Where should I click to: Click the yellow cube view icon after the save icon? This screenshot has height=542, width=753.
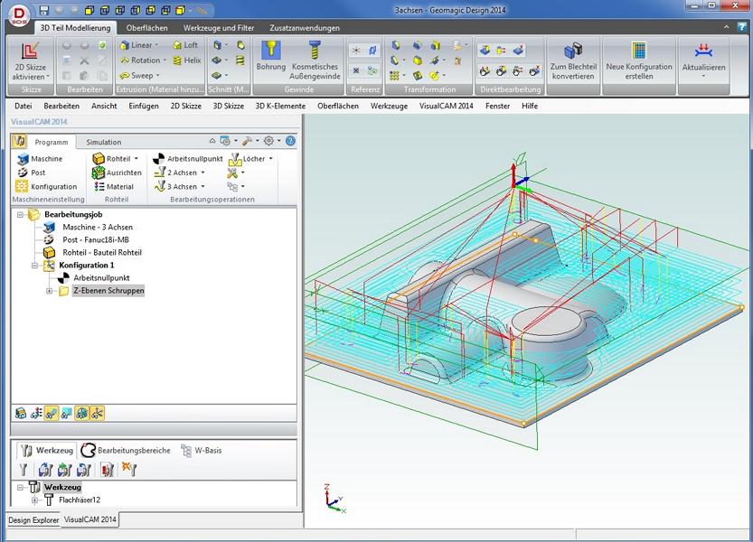89,10
